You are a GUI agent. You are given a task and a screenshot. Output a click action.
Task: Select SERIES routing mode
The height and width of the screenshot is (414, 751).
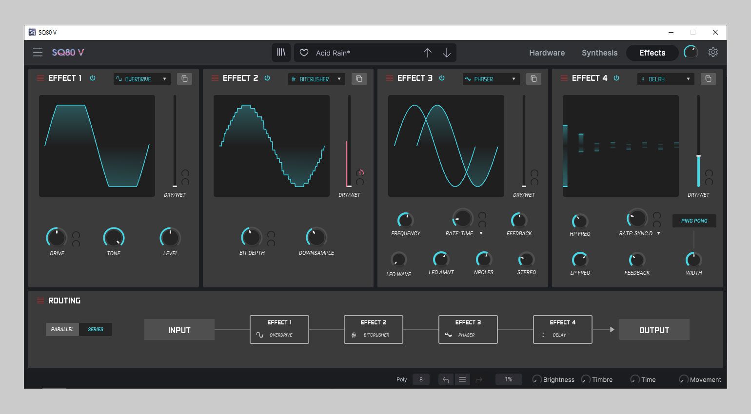pyautogui.click(x=96, y=329)
